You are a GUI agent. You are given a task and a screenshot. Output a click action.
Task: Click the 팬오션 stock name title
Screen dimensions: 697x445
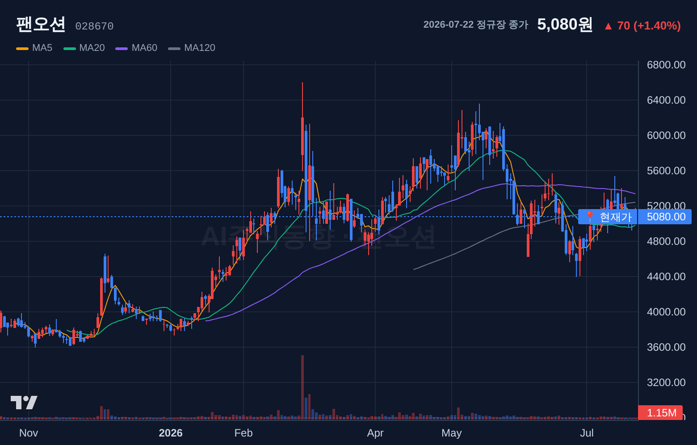click(x=41, y=24)
